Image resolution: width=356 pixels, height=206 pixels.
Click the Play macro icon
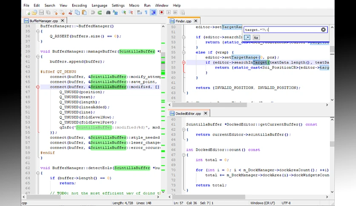pyautogui.click(x=169, y=12)
